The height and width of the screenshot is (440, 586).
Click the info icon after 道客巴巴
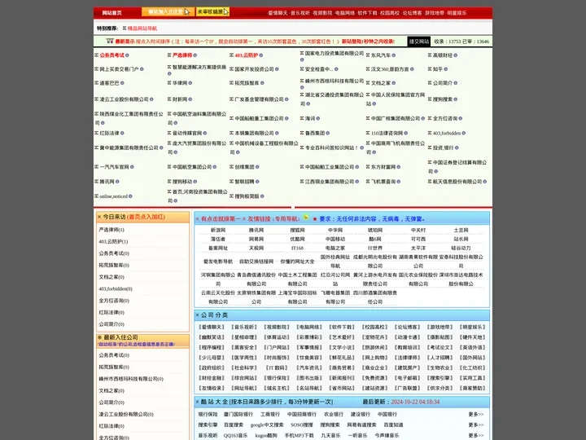pyautogui.click(x=122, y=83)
